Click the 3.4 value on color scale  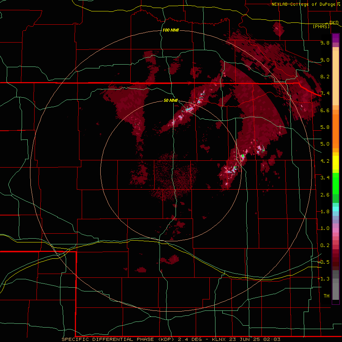pos(325,178)
